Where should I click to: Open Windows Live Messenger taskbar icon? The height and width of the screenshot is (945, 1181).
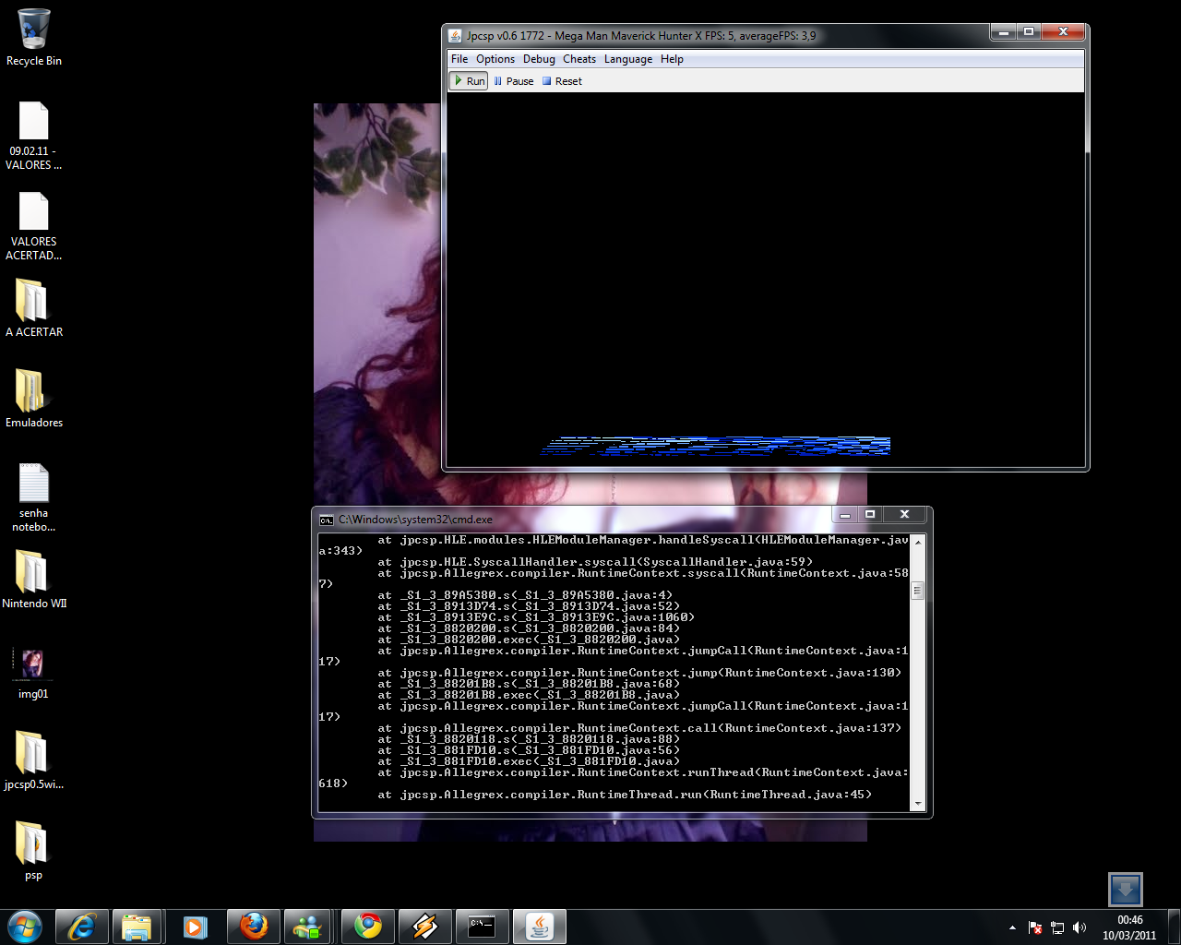point(309,927)
